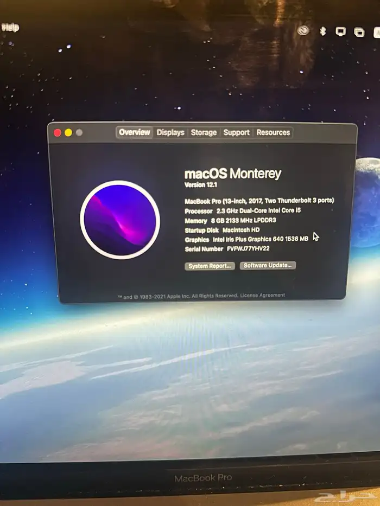Screen dimensions: 380x506
Task: Click the Bluetooth status icon
Action: tap(322, 31)
